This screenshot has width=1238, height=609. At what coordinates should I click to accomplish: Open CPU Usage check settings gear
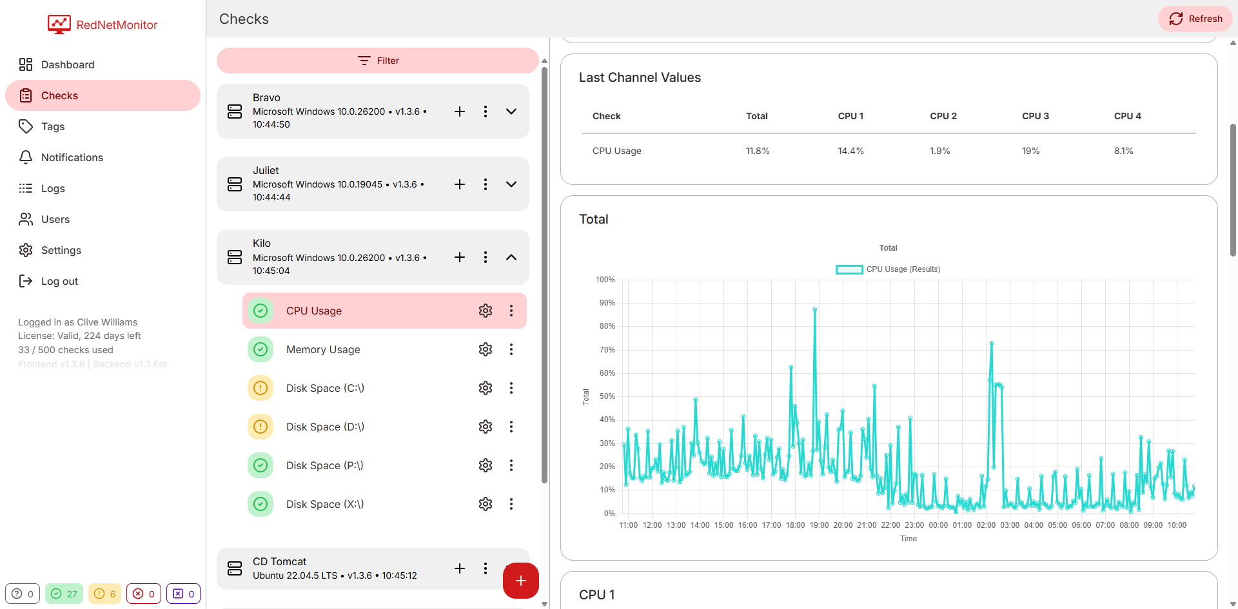click(486, 311)
